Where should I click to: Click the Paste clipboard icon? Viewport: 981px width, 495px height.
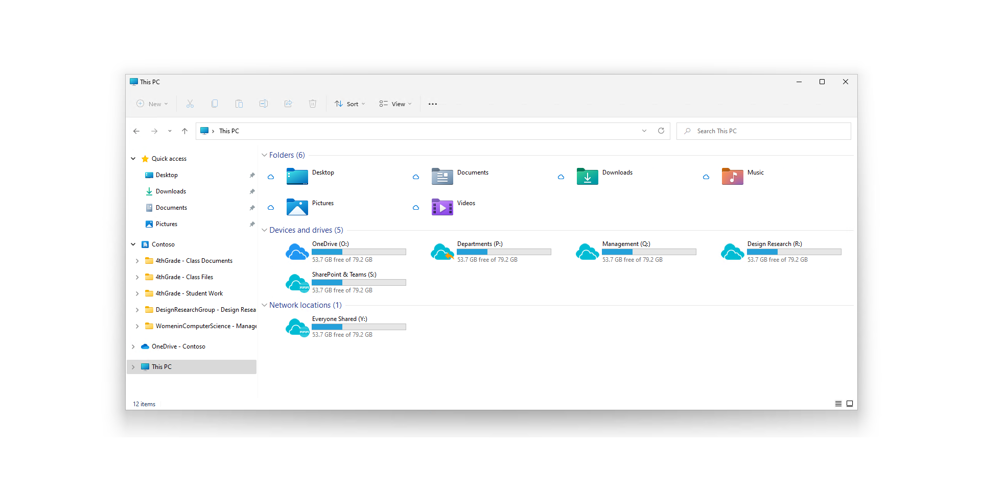[239, 104]
